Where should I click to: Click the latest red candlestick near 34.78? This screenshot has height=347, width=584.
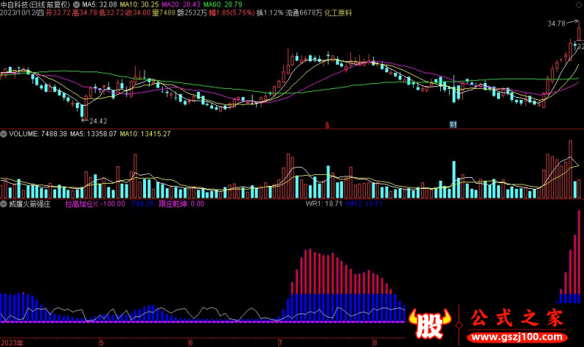[579, 32]
